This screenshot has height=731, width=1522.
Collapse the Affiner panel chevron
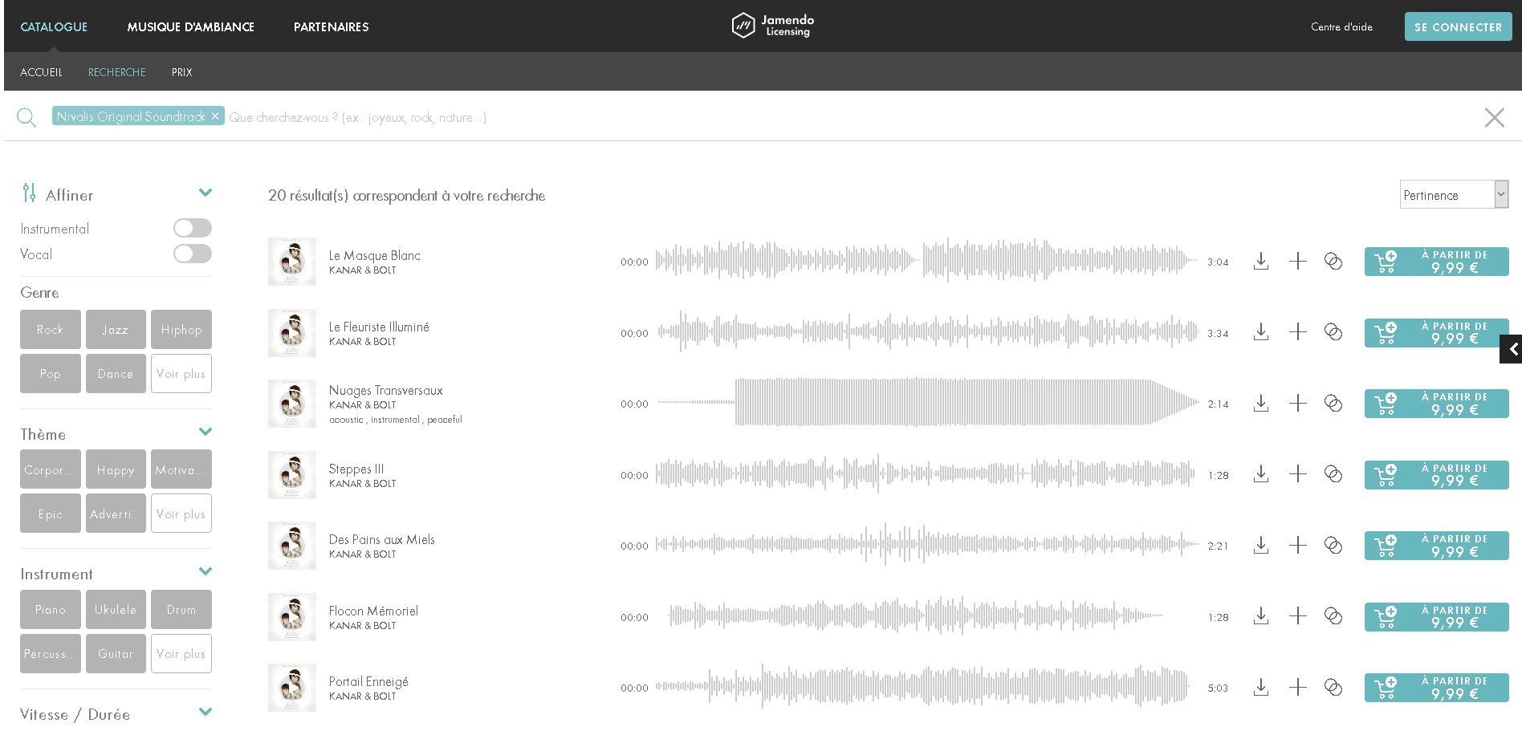coord(206,193)
